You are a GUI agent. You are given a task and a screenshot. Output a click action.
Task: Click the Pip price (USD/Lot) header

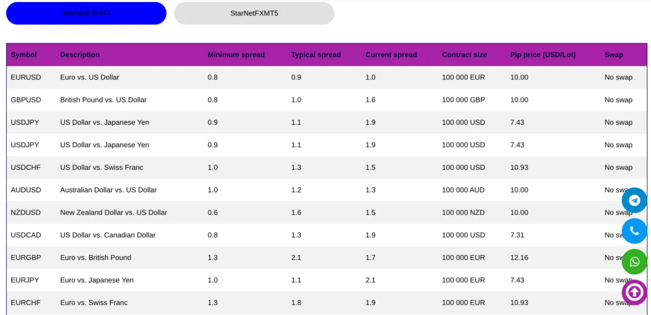[x=543, y=55]
